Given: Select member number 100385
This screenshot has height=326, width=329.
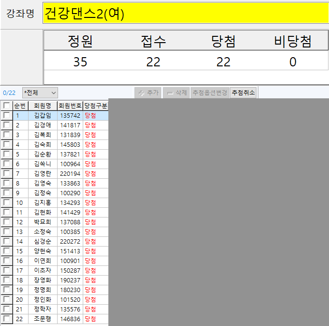Looking at the screenshot, I should [70, 232].
